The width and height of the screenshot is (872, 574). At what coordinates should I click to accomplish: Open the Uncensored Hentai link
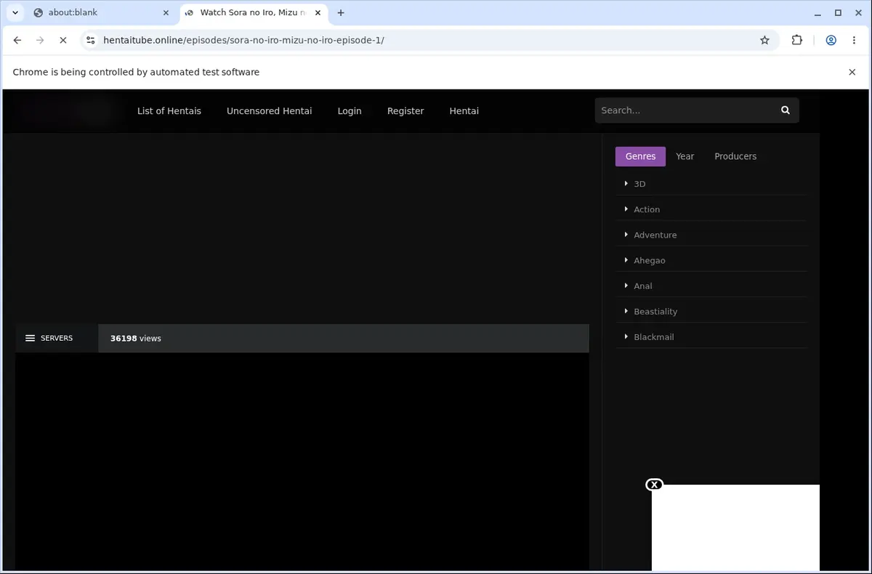(270, 110)
